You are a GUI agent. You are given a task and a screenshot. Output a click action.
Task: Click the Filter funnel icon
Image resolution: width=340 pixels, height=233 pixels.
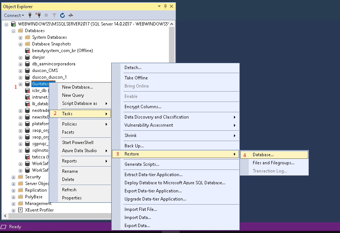[x=54, y=16]
